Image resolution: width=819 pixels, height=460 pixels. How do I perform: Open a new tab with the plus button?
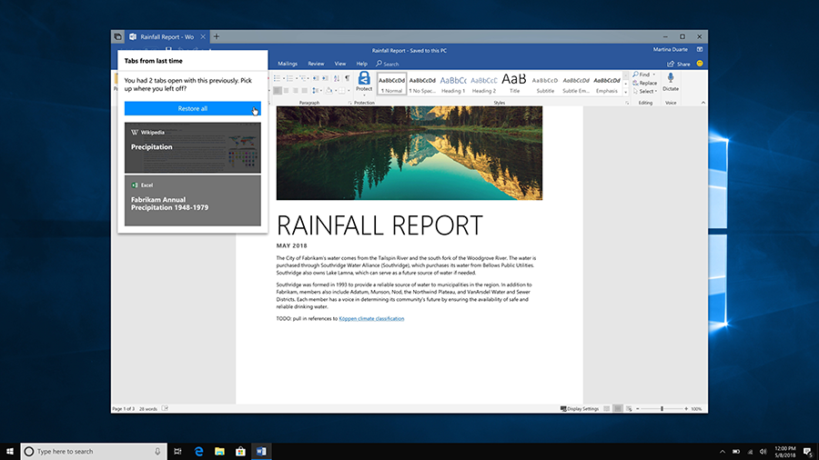click(217, 36)
